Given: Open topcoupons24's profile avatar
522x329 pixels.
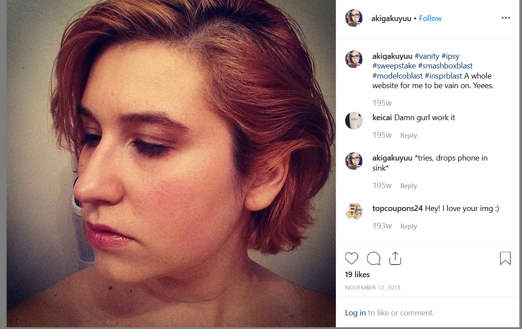Looking at the screenshot, I should pyautogui.click(x=353, y=211).
